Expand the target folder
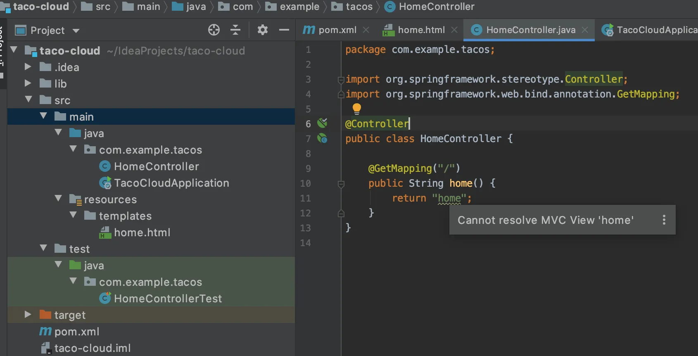Viewport: 698px width, 356px height. (28, 315)
